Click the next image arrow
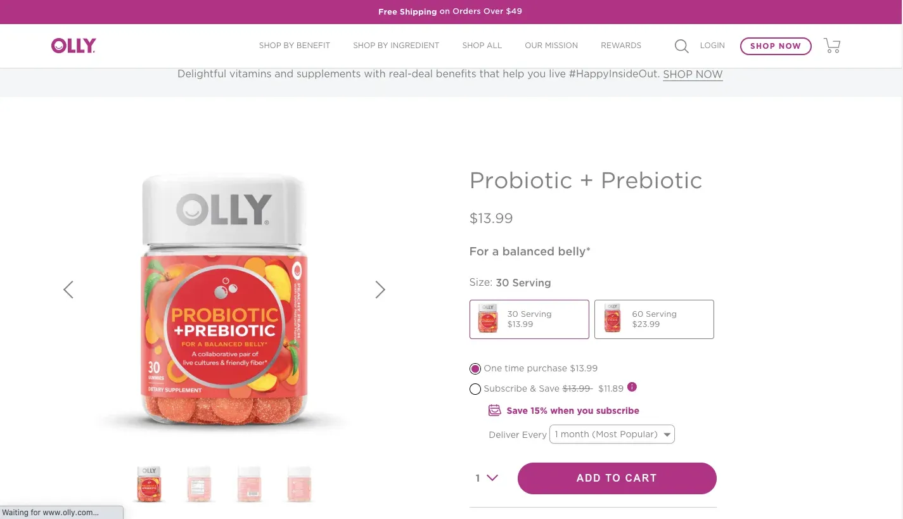 point(380,290)
